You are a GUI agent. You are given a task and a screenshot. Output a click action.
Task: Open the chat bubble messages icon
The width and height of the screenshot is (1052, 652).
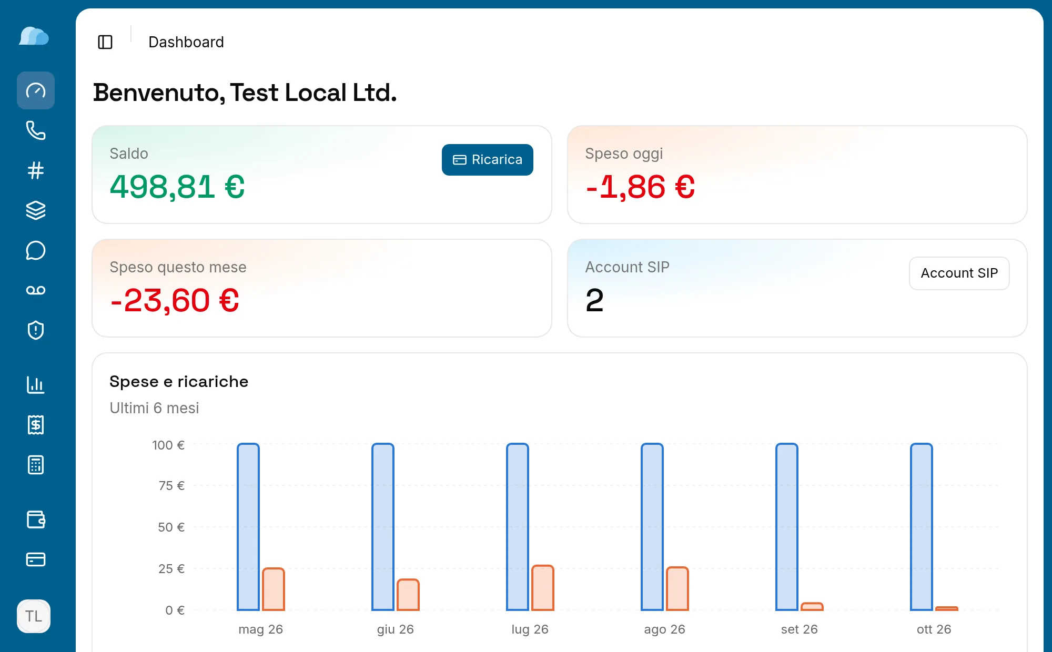pos(36,250)
